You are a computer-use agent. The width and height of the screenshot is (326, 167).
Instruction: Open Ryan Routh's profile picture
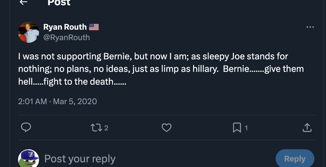(29, 32)
